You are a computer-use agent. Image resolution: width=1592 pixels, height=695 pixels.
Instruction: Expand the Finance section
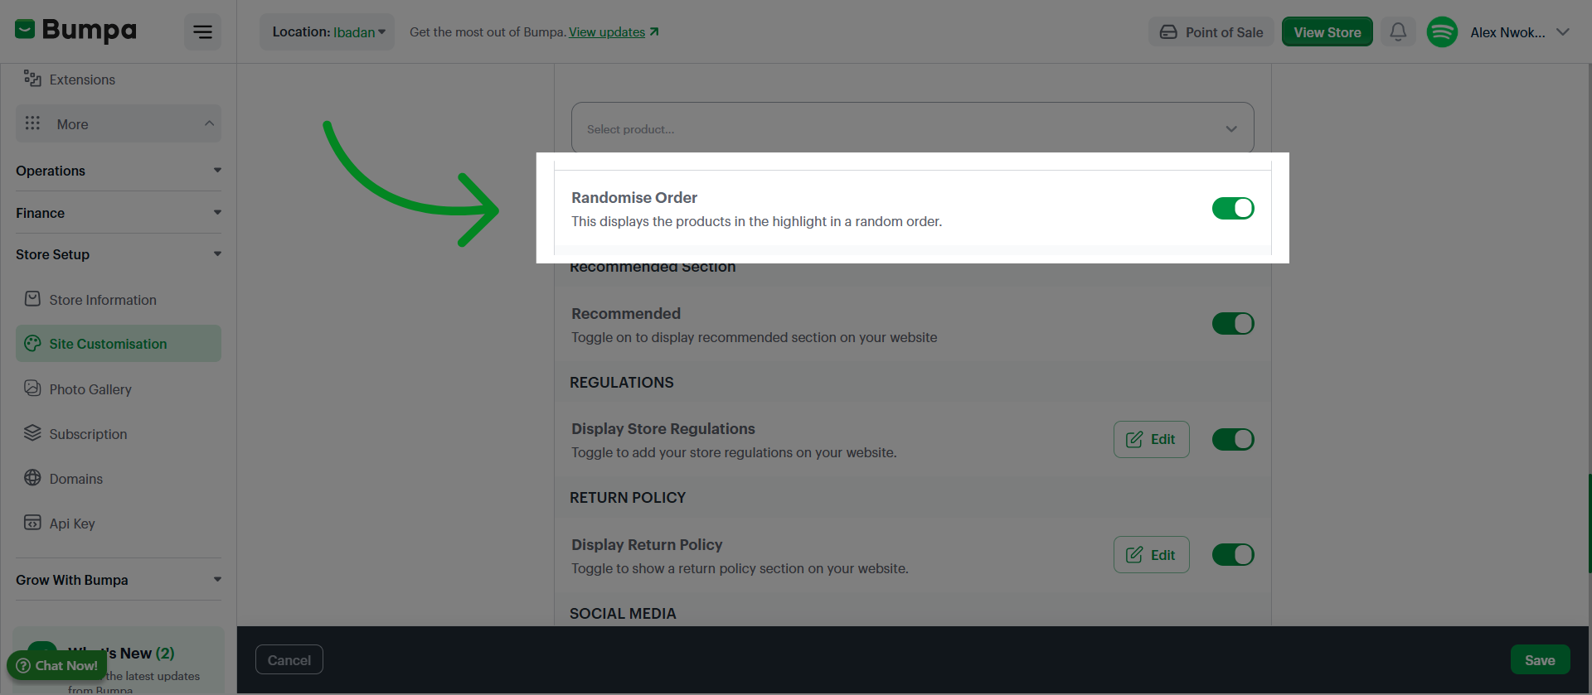point(119,213)
